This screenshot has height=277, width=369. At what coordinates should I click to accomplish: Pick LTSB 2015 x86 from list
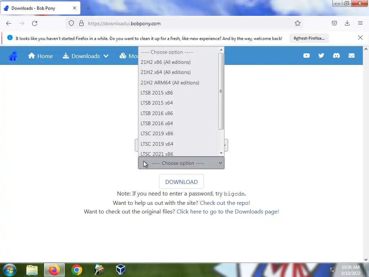178,93
